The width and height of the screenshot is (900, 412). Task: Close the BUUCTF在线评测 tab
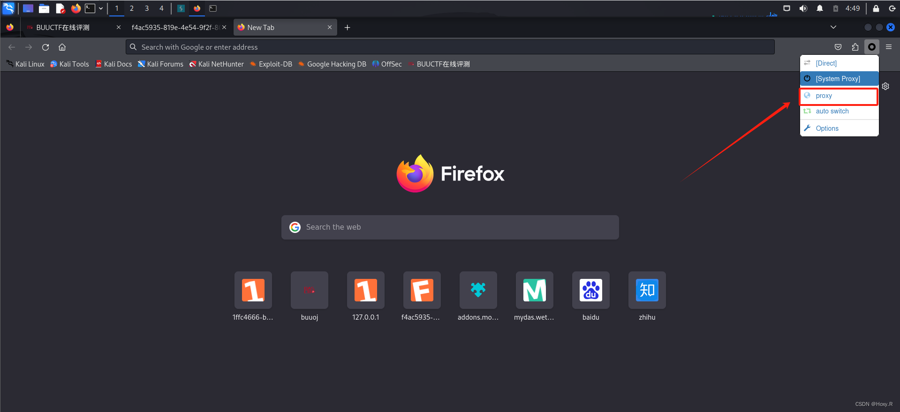coord(119,28)
